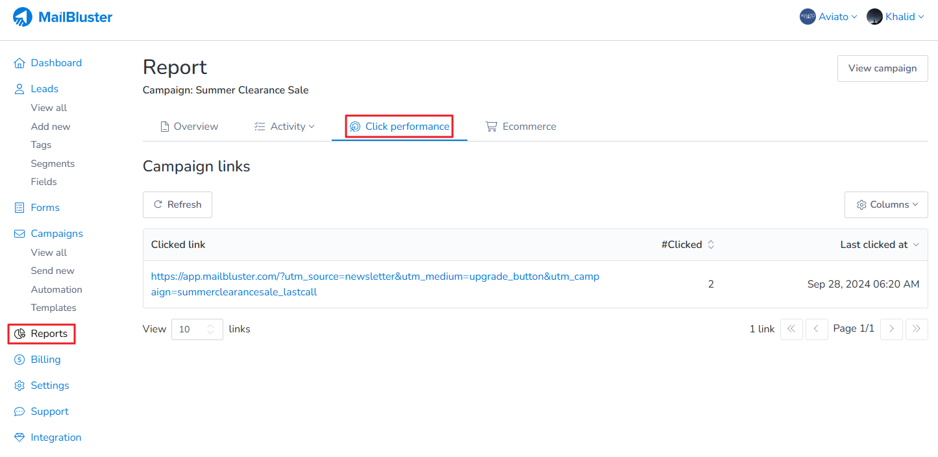This screenshot has width=938, height=457.
Task: Click the MailBluster logo icon
Action: pos(23,17)
